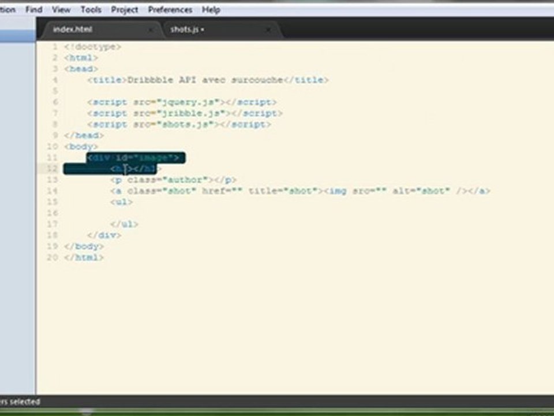Screen dimensions: 554x416
Task: Click the closing </ul> tag
Action: [x=125, y=224]
